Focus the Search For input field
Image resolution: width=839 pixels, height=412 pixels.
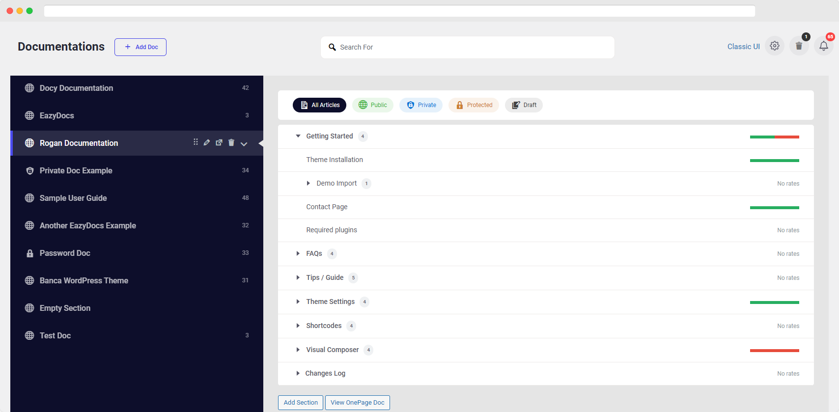pyautogui.click(x=468, y=47)
